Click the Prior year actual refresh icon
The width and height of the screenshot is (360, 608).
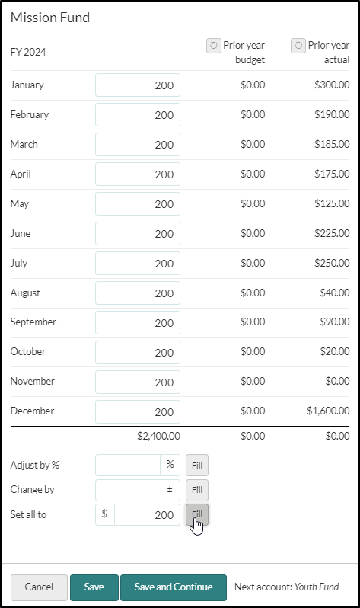point(298,46)
